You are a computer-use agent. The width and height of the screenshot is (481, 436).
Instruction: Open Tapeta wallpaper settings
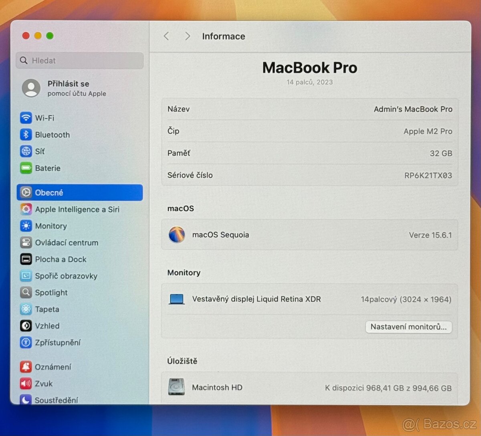pos(48,309)
